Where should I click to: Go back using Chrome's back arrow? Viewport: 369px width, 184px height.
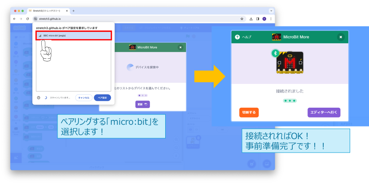point(15,19)
